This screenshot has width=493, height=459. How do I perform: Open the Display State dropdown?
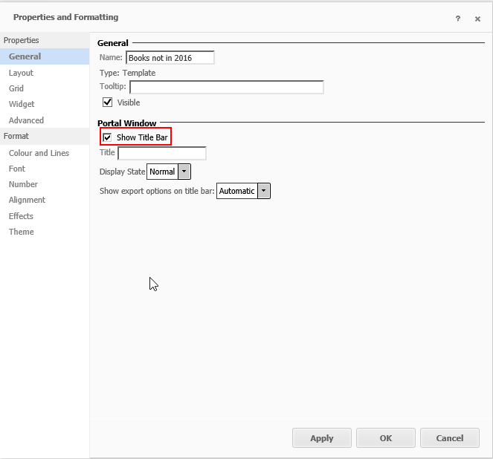point(184,172)
